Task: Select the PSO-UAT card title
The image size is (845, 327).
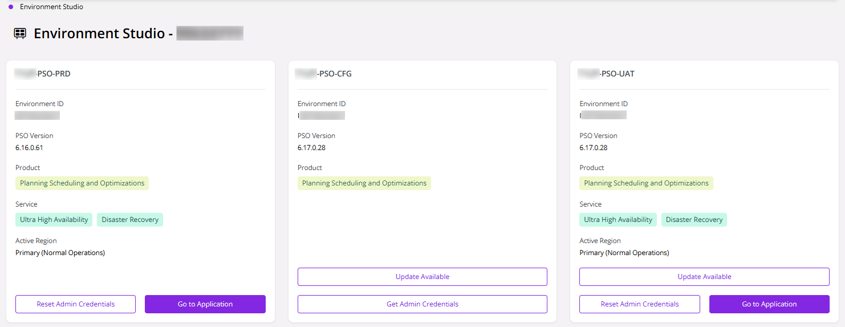Action: pos(606,74)
